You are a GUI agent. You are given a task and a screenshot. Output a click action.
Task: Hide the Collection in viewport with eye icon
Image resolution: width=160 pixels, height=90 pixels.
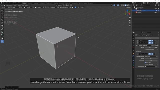pyautogui.click(x=157, y=9)
